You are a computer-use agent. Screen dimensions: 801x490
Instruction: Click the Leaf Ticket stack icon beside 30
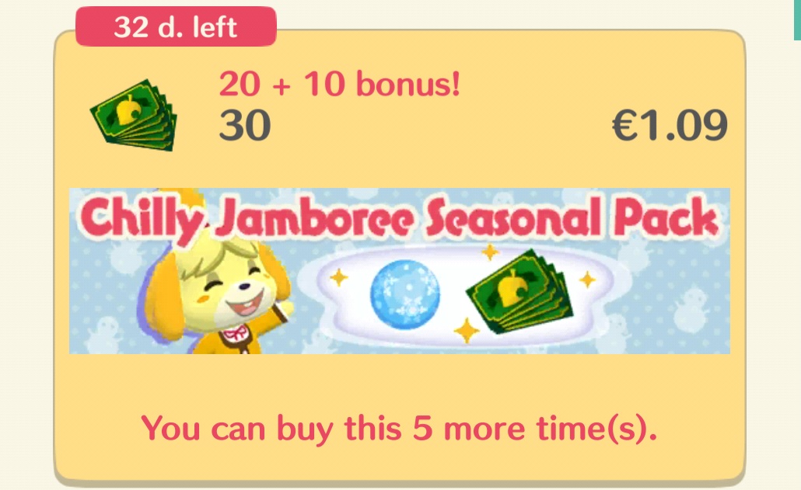[134, 115]
